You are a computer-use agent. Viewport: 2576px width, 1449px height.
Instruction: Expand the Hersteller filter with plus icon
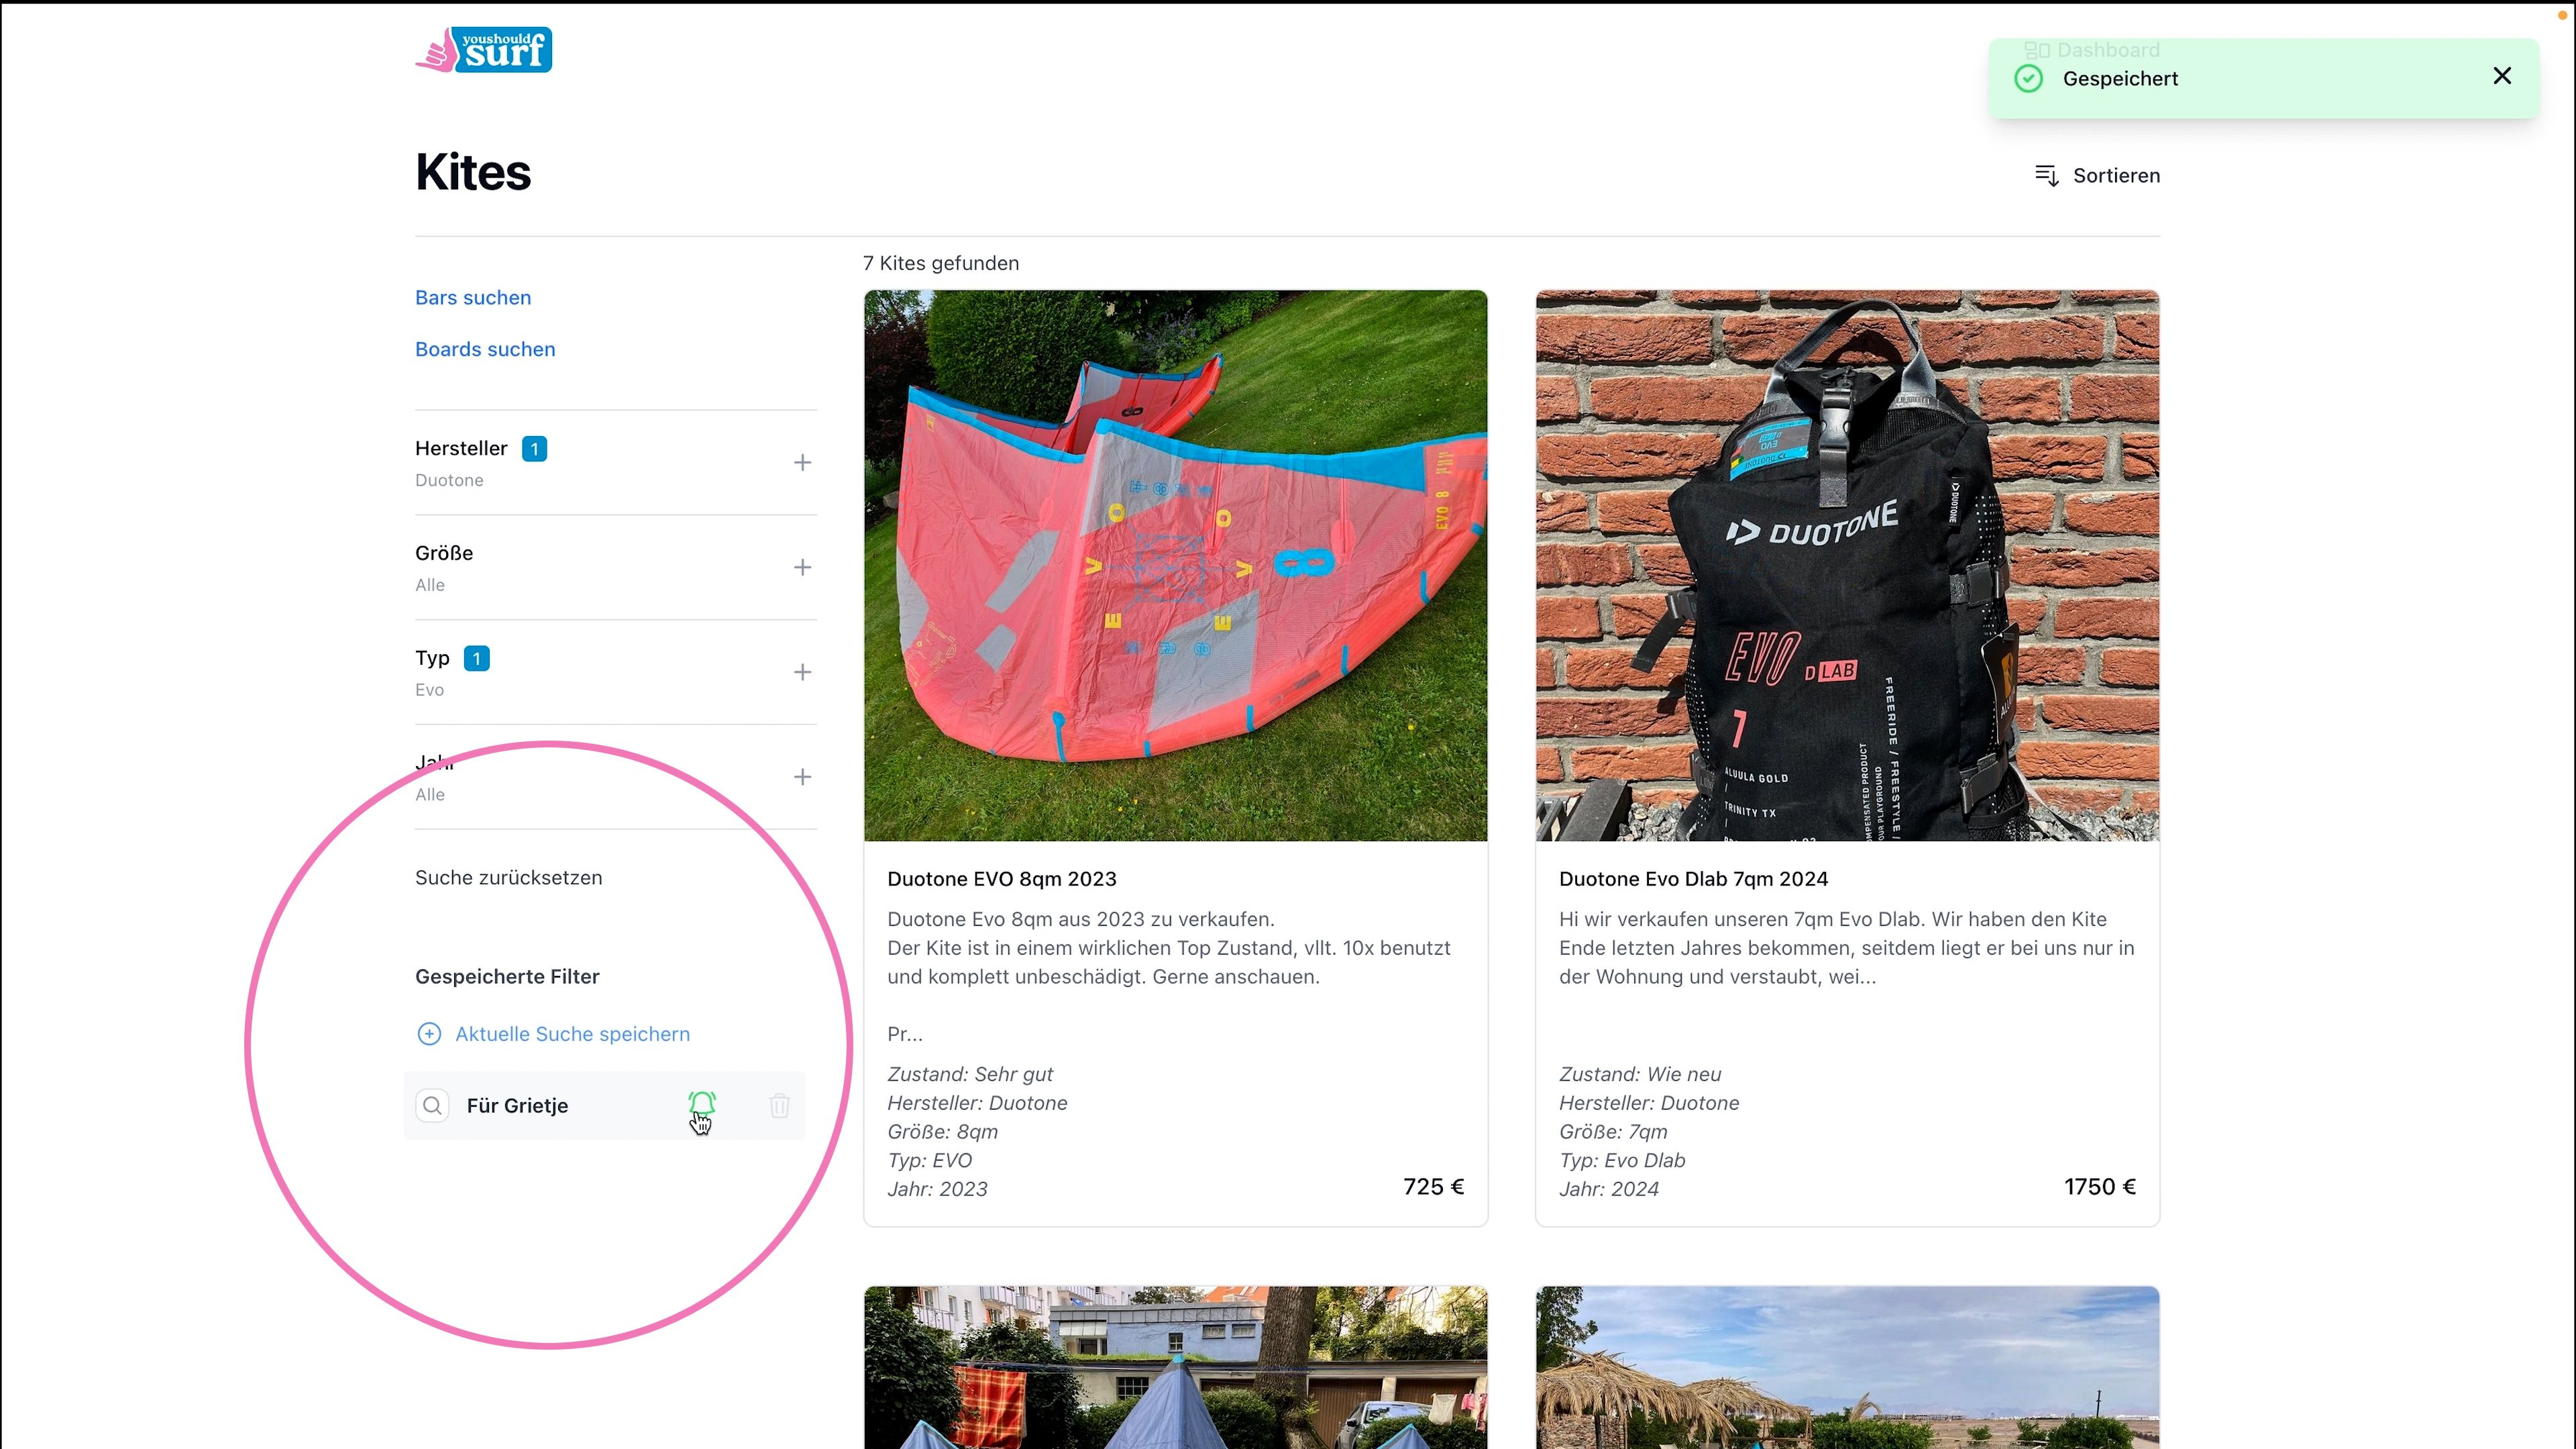[802, 463]
